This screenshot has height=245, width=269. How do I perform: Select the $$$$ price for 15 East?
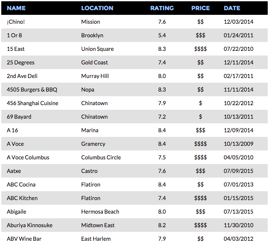coord(200,49)
